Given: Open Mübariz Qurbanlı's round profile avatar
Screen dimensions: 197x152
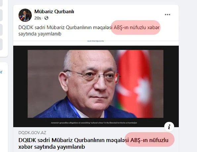Looking at the screenshot, I should pos(25,15).
